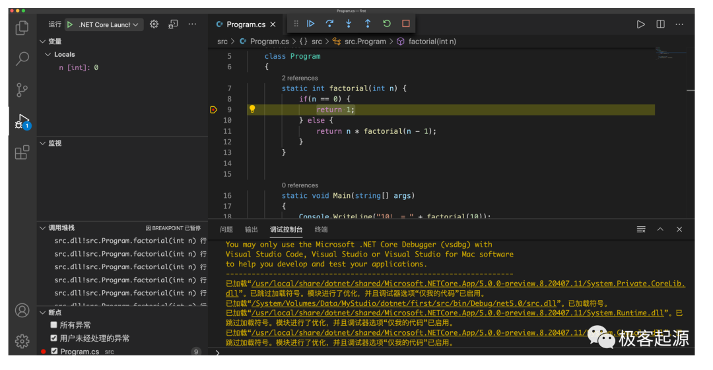This screenshot has height=370, width=713.
Task: Uncheck the 用户未经处理的异常 checkbox
Action: (x=54, y=338)
